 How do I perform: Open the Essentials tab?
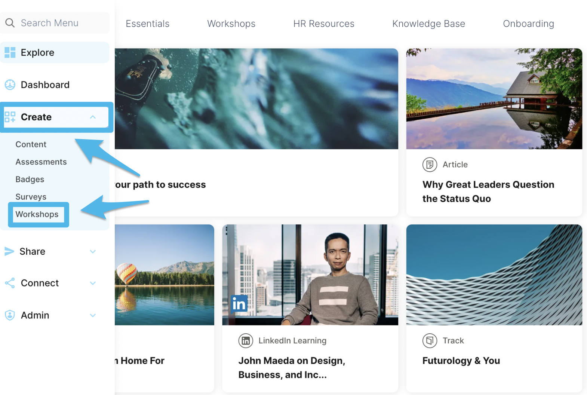pos(147,24)
